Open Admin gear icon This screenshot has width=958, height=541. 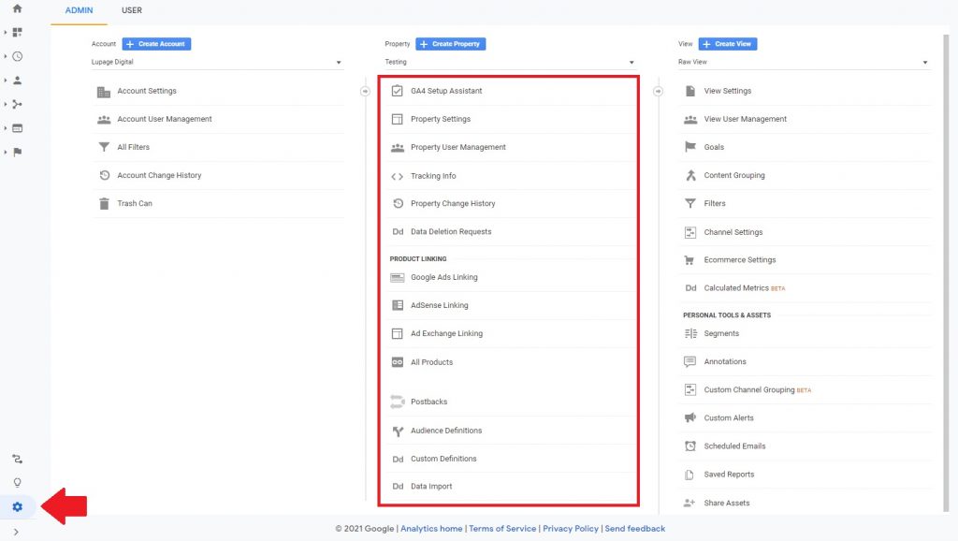click(x=17, y=506)
